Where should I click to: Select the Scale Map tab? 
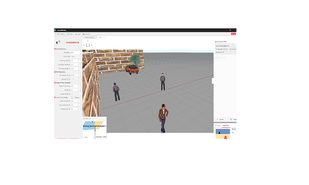tap(226, 125)
